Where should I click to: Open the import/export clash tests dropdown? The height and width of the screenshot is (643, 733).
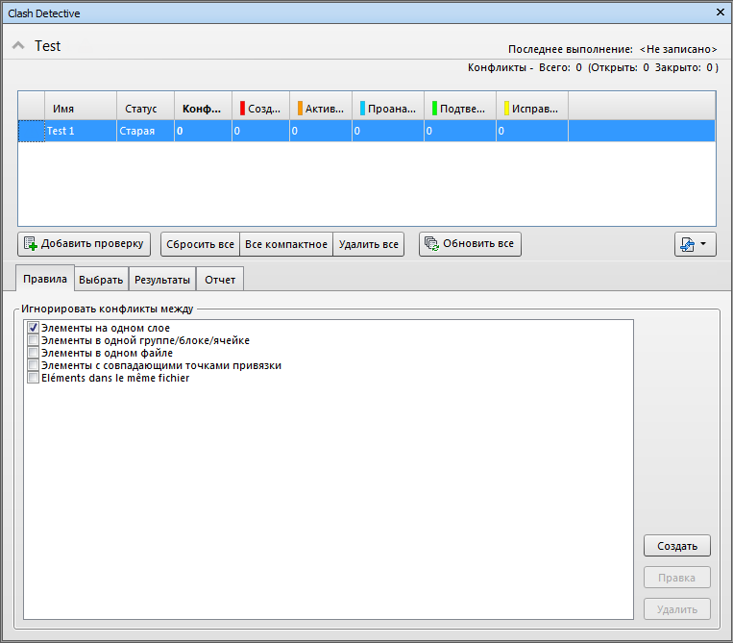tap(696, 244)
